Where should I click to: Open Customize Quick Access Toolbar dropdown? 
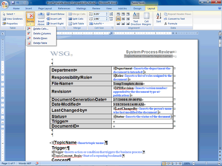pos(31,3)
